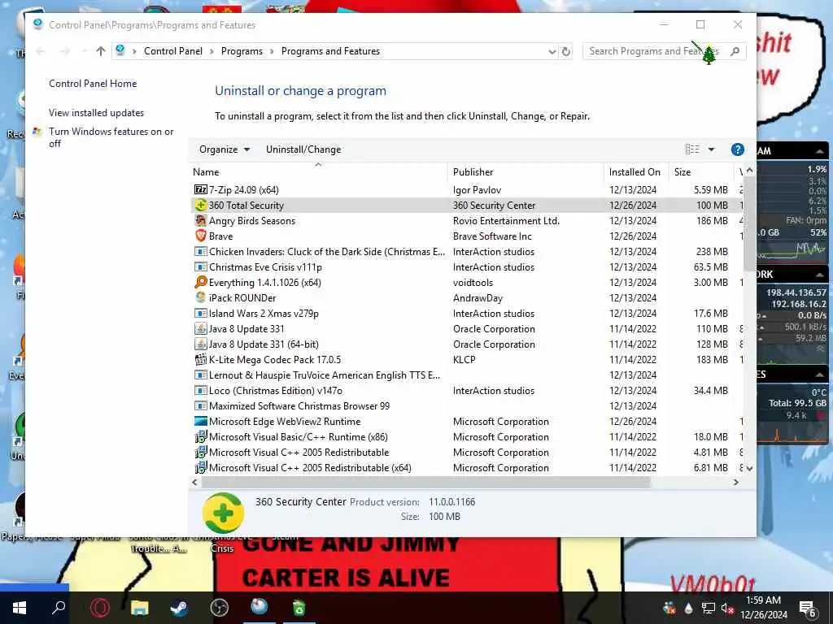Sort the list by the Publisher column
833x624 pixels.
(526, 172)
